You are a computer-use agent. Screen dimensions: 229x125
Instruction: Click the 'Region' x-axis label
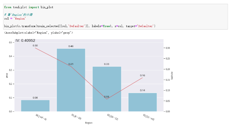tap(89, 123)
